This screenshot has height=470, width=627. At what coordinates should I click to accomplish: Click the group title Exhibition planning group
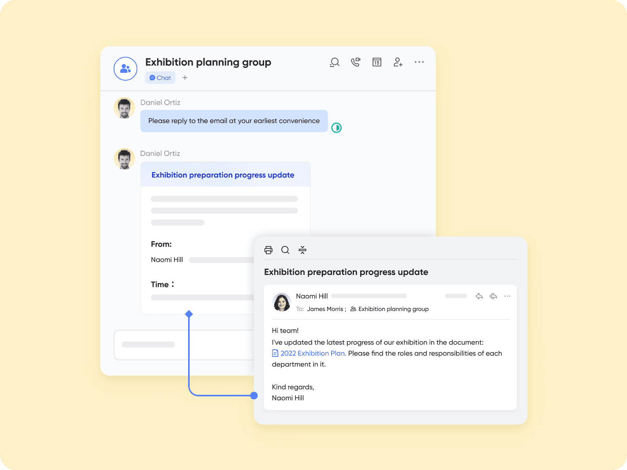208,62
